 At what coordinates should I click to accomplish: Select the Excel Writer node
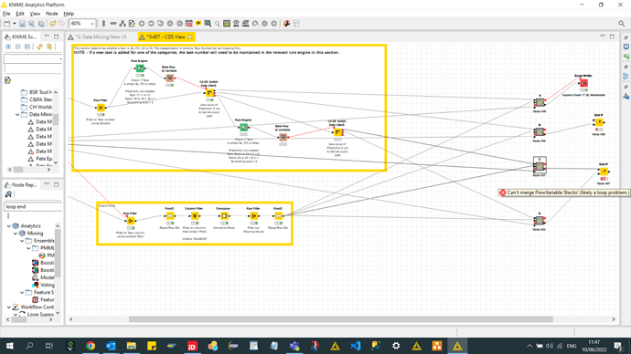tap(583, 83)
